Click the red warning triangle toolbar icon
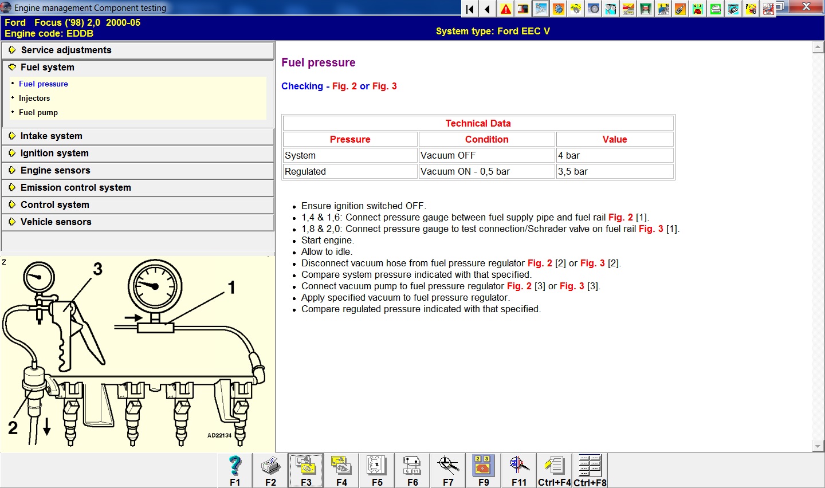Viewport: 825px width, 488px height. [x=506, y=9]
